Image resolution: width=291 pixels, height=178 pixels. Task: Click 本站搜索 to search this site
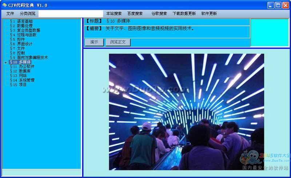tap(114, 13)
